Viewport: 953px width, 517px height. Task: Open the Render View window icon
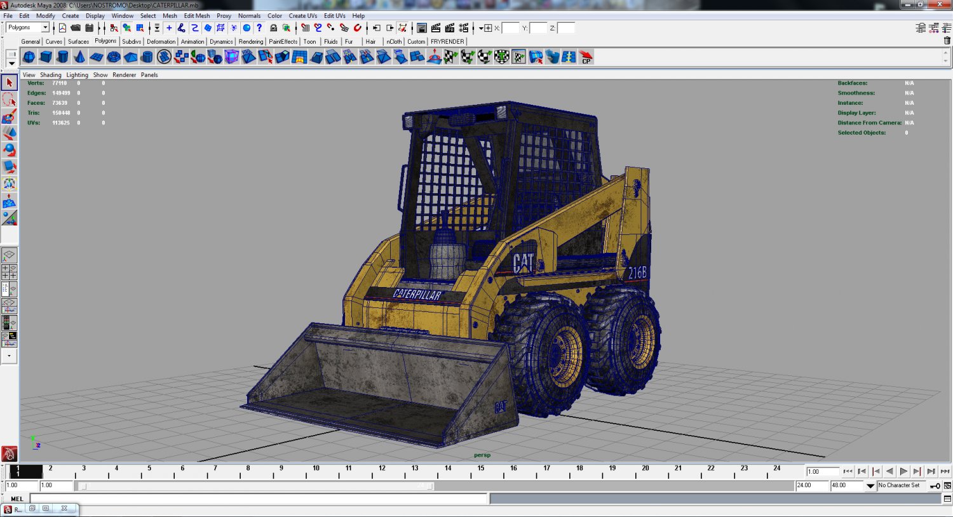[x=422, y=28]
